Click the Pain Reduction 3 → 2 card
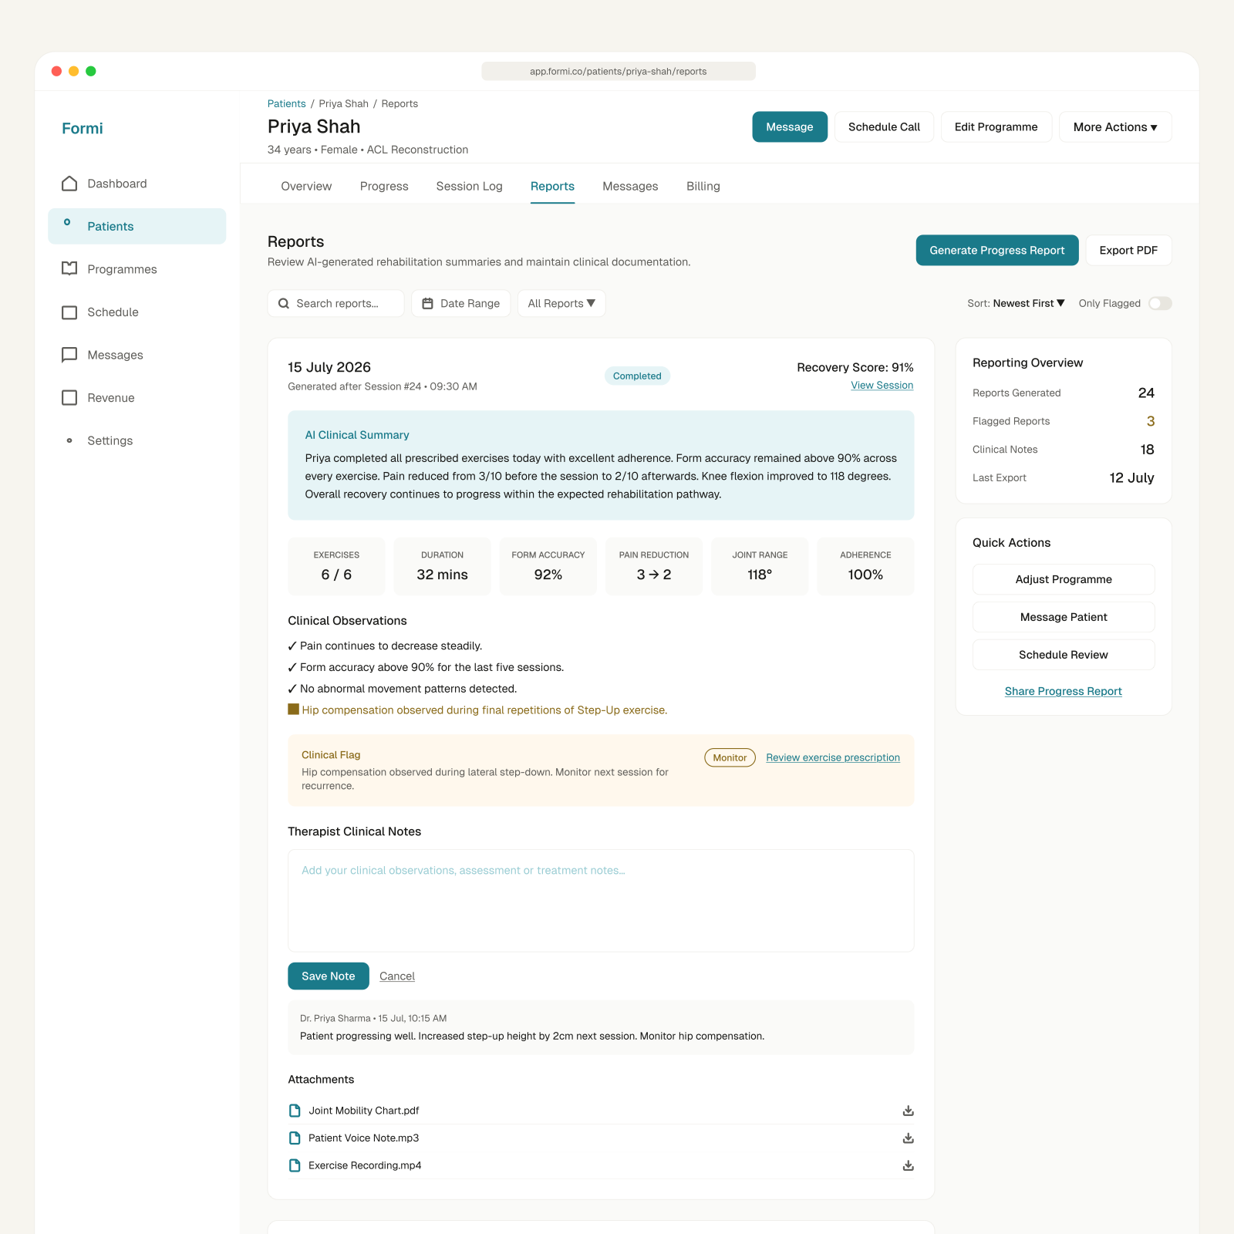This screenshot has width=1234, height=1234. (654, 566)
